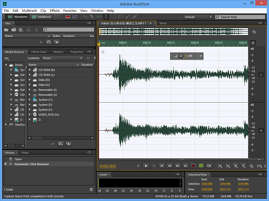269x201 pixels.
Task: Toggle Loop Playback
Action: coord(201,166)
